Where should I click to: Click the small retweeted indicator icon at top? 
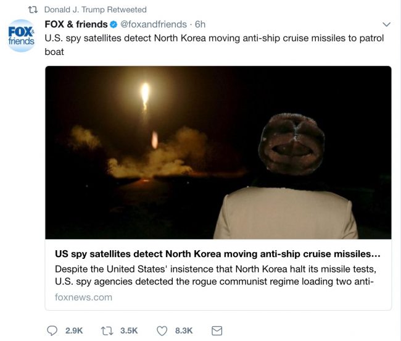33,9
